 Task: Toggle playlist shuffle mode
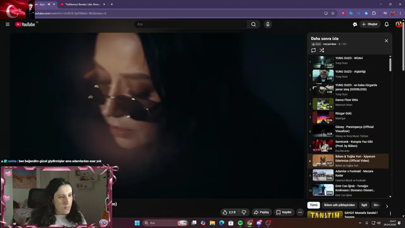coord(322,50)
